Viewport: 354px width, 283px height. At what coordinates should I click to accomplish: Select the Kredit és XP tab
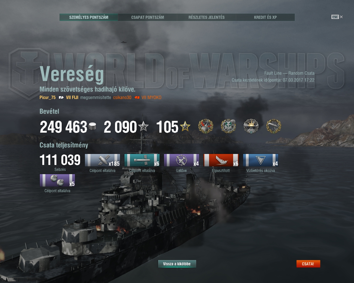pos(265,17)
